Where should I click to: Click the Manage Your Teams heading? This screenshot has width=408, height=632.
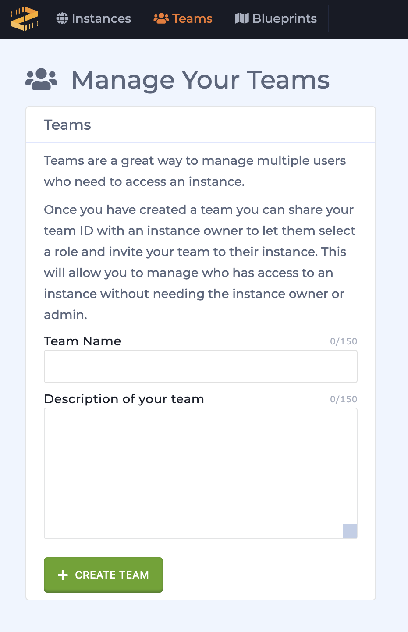coord(200,80)
